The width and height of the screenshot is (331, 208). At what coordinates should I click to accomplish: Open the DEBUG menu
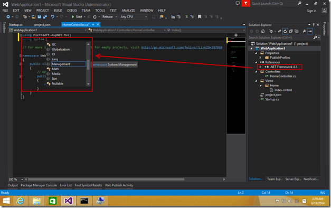point(72,11)
